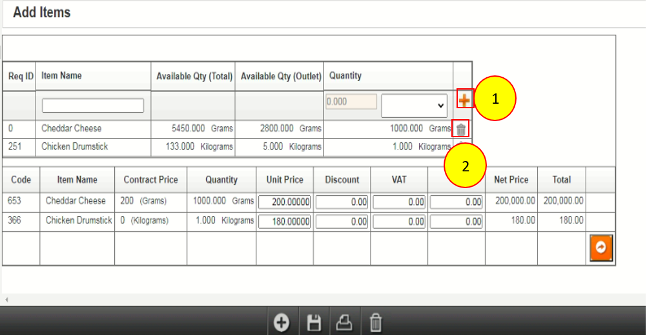647x335 pixels.
Task: Click the orange plus icon to add item
Action: click(464, 100)
